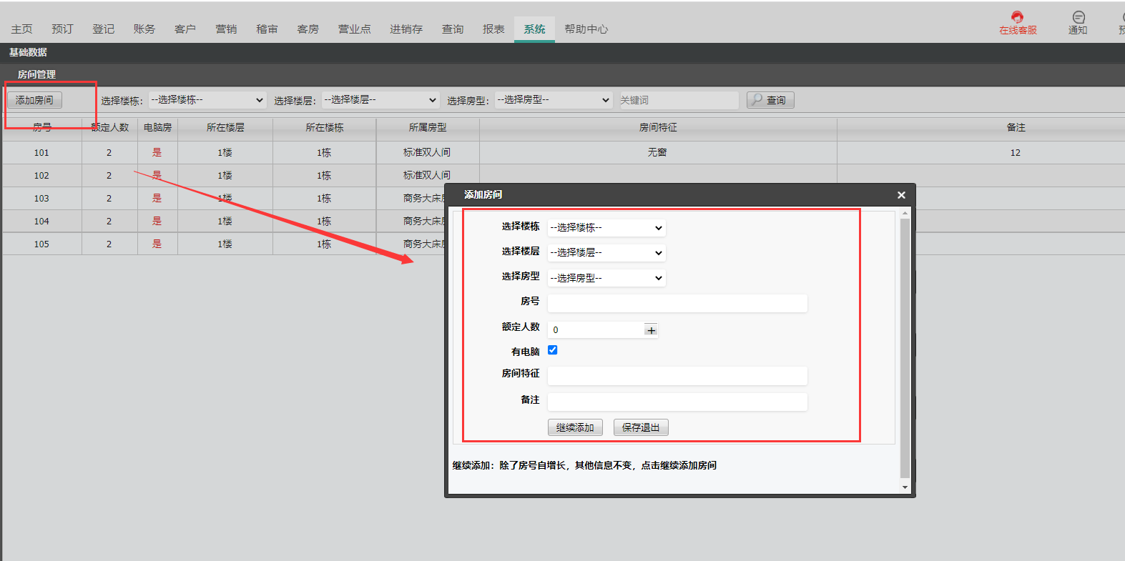Click the 所在楼栋 column header

[325, 127]
